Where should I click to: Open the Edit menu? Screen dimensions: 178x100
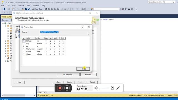pos(8,6)
